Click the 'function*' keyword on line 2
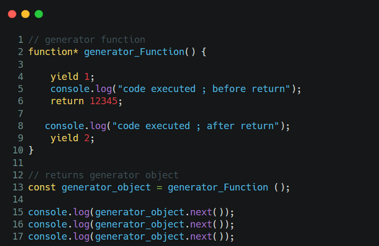 point(54,52)
